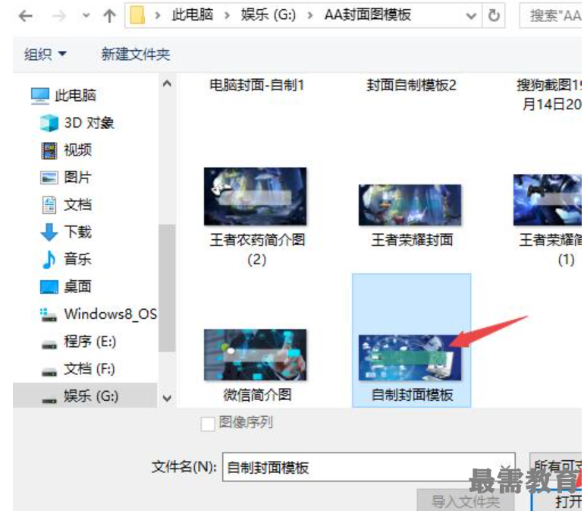Screen dimensions: 584x511
Task: Click sidebar scroll down arrow
Action: pos(167,399)
